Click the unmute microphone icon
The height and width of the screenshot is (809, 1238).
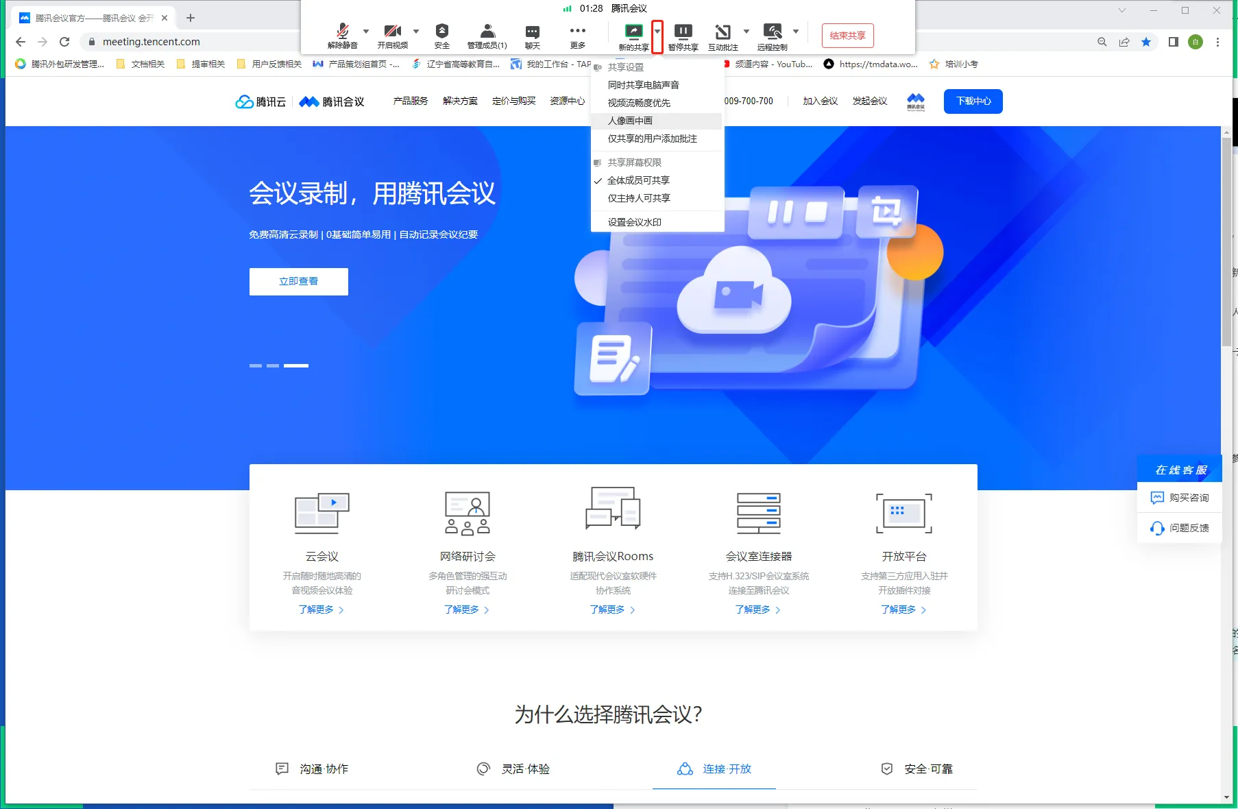343,31
